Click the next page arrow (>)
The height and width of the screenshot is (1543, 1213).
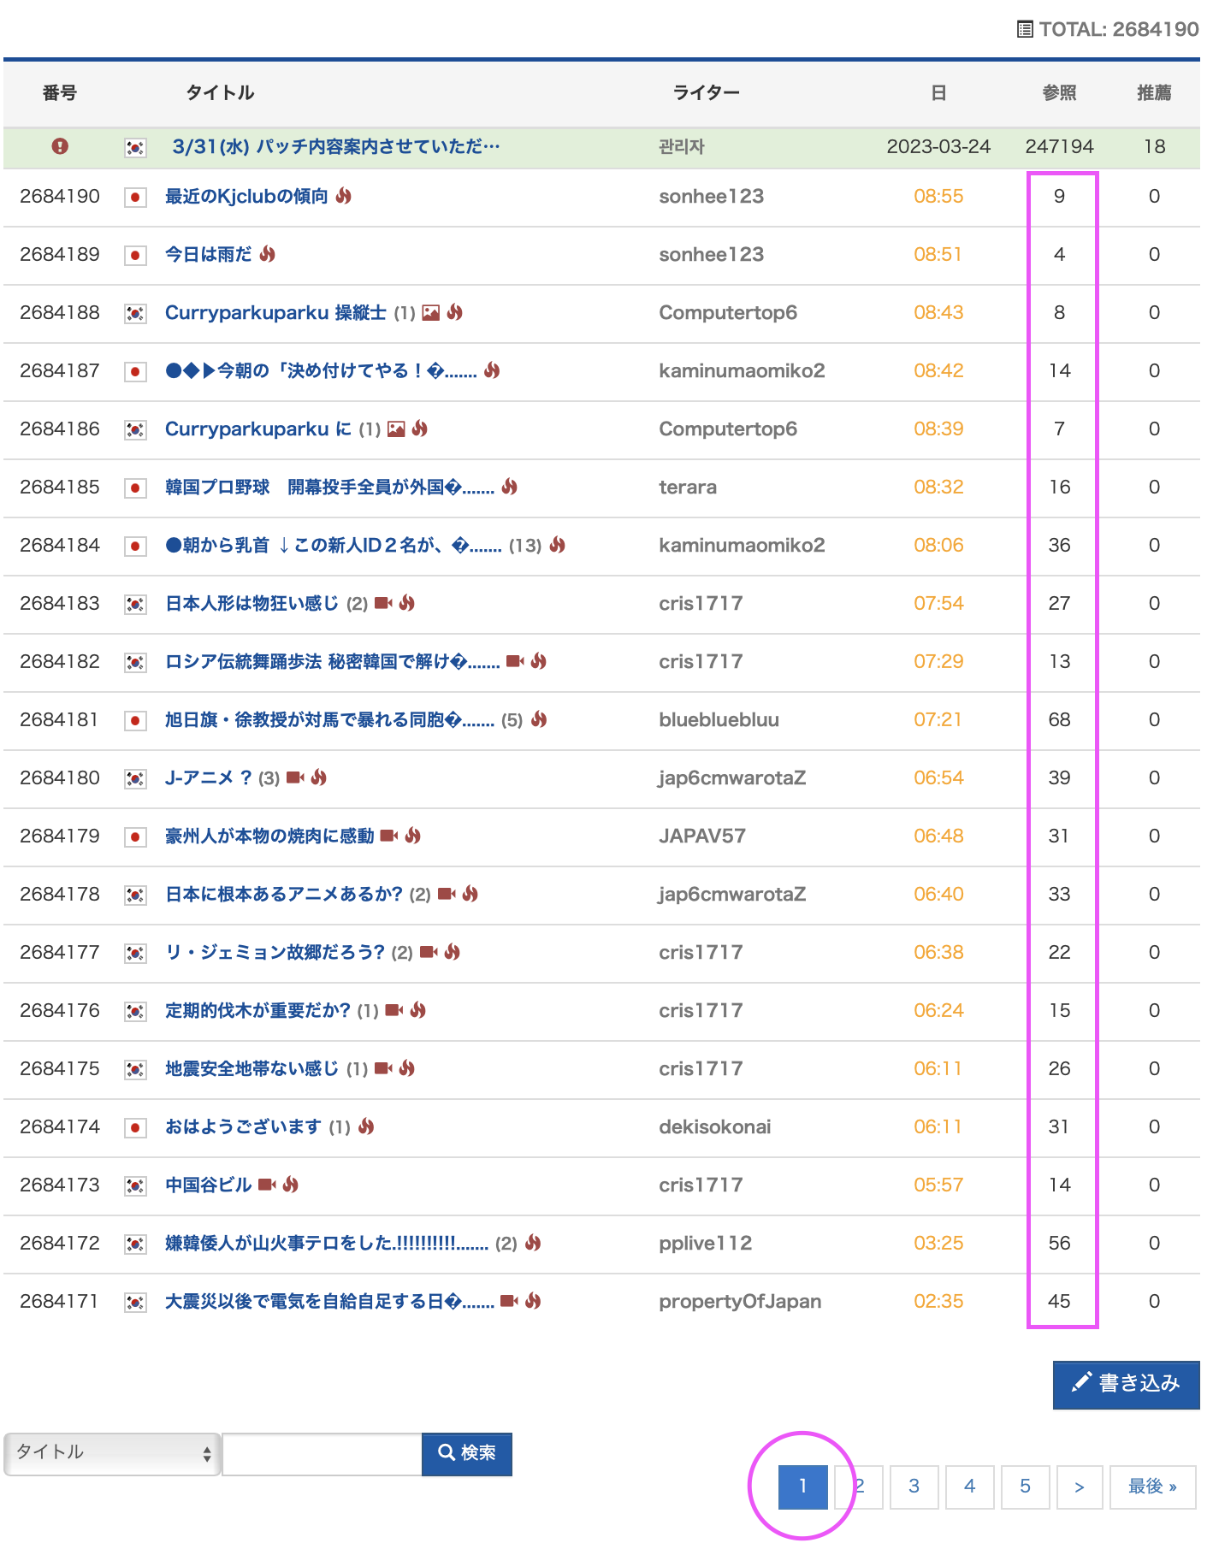[x=1080, y=1487]
